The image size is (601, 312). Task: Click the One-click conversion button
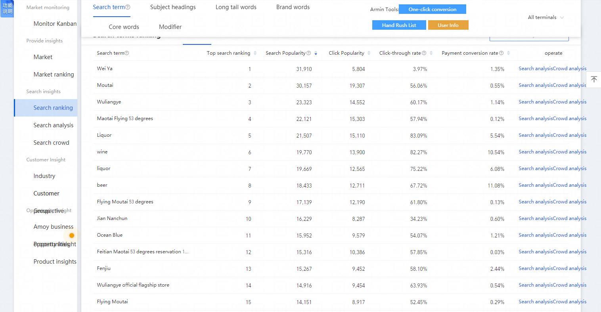click(x=432, y=9)
